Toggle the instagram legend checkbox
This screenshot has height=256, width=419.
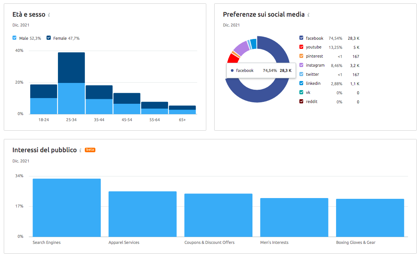point(301,65)
